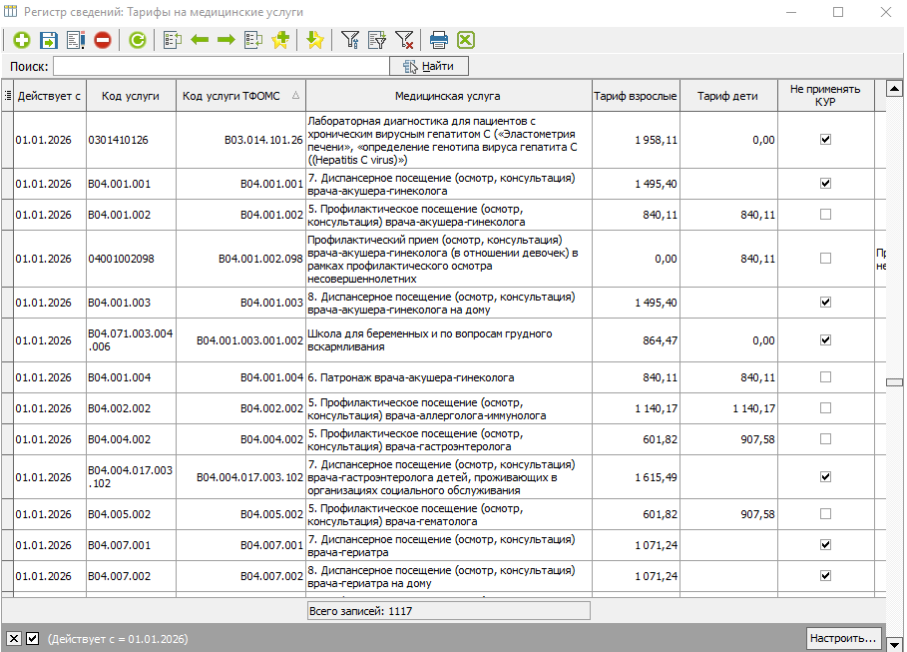Click the 'Тариф взрослые' column header
Viewport: 907px width, 652px height.
coord(636,97)
